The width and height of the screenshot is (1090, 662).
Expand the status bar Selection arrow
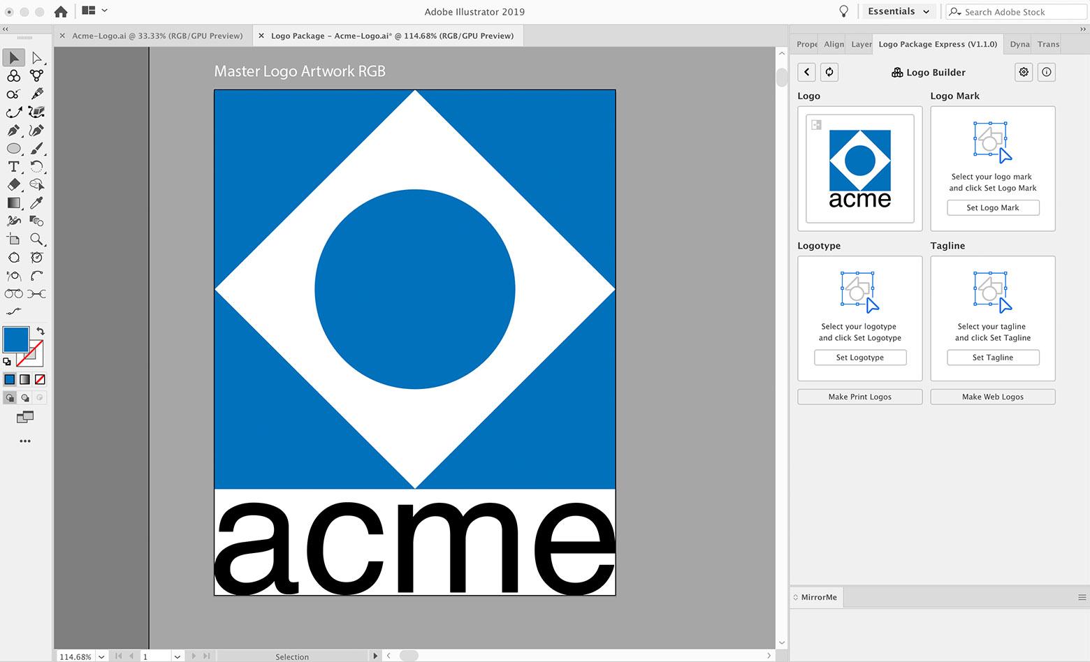coord(375,656)
